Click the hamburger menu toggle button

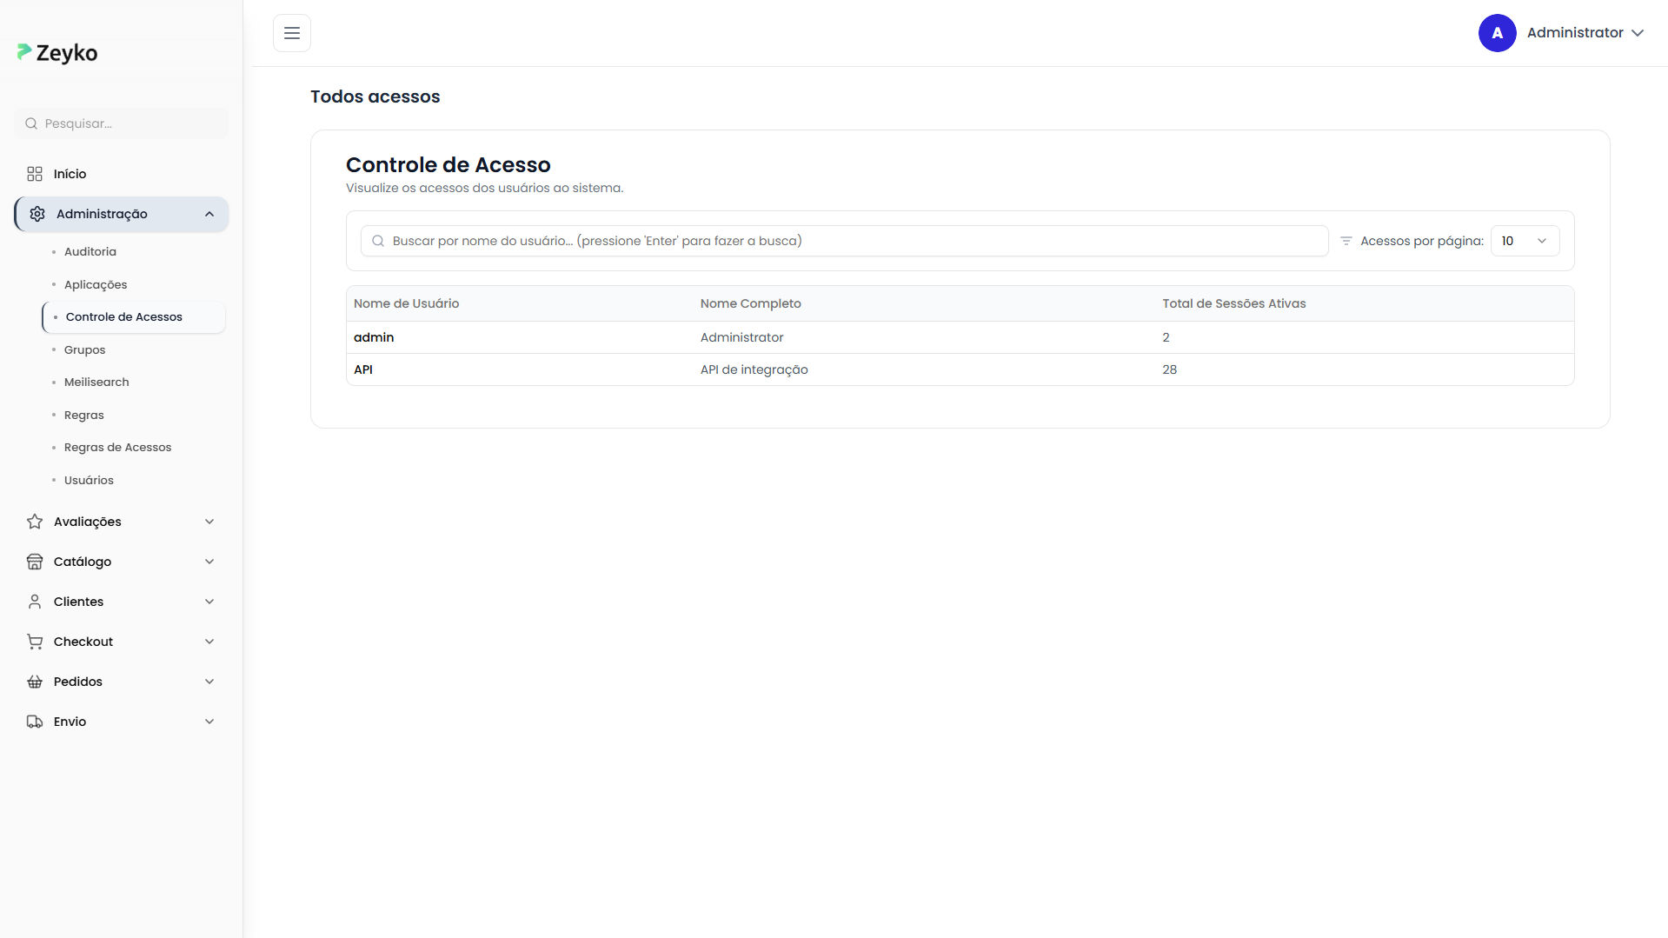coord(292,33)
